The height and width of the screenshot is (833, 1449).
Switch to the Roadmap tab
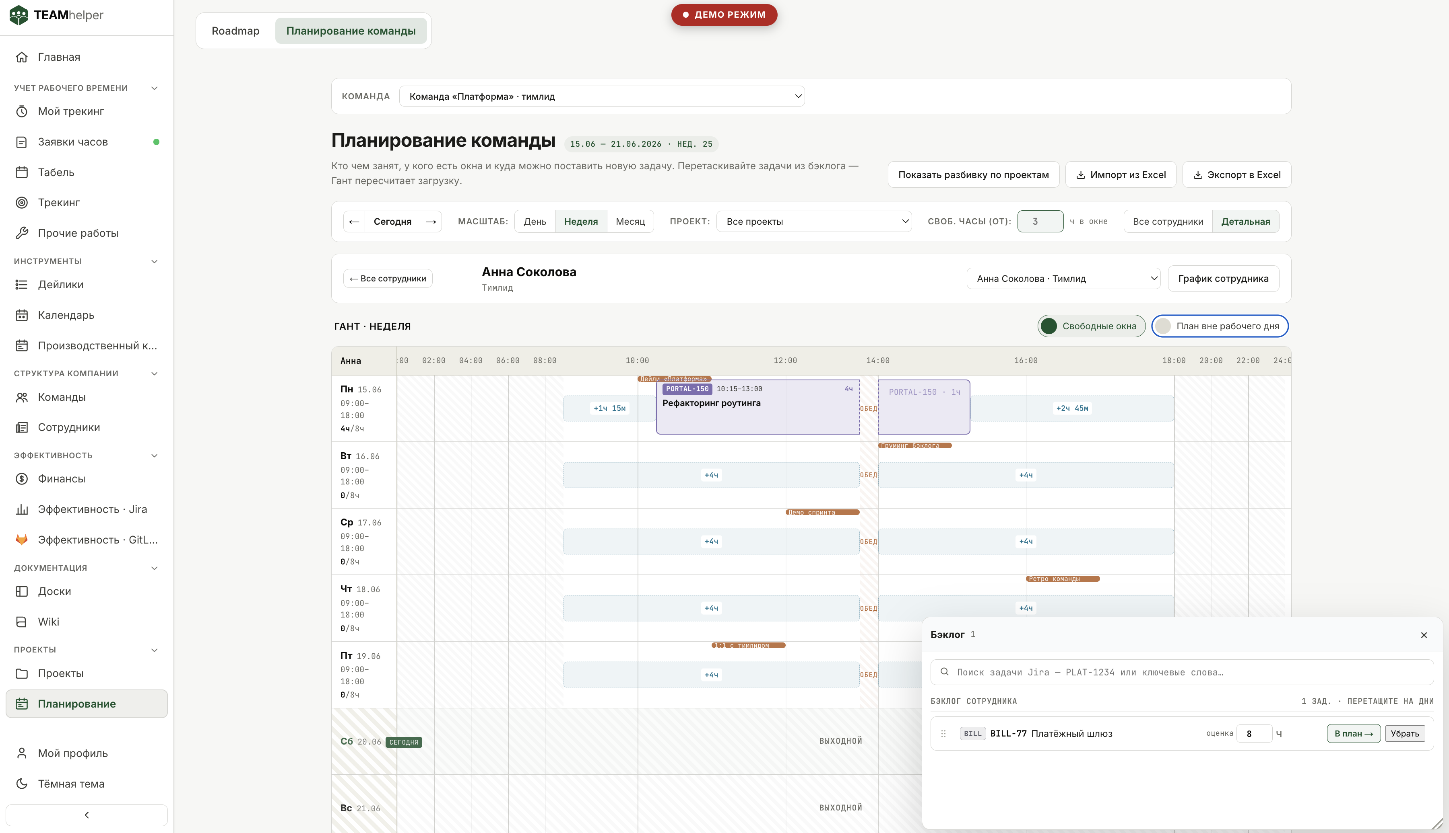[x=235, y=31]
